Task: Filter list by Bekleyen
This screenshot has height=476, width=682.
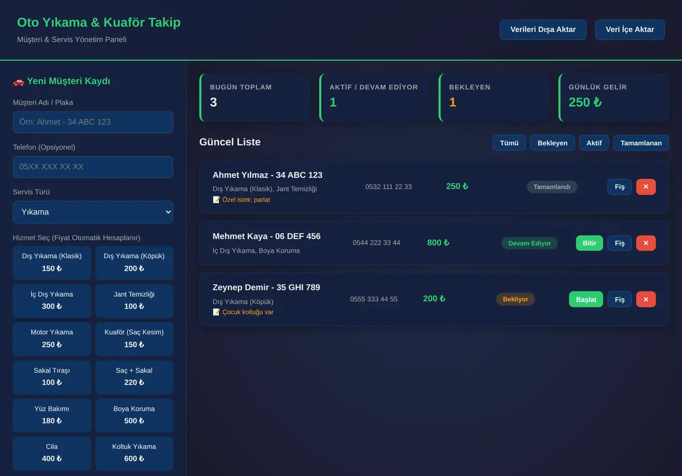Action: [x=552, y=143]
